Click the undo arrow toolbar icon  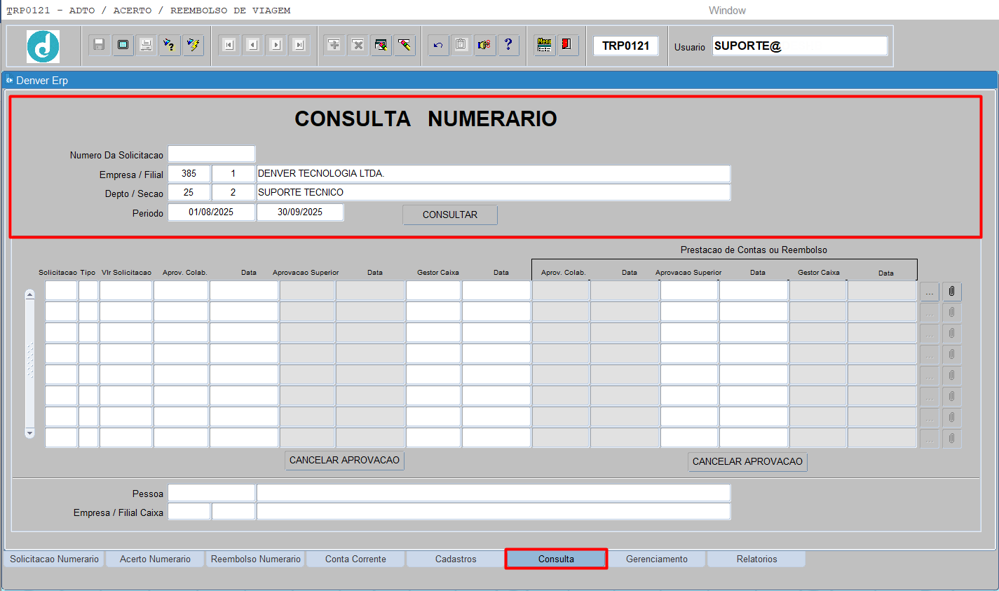tap(438, 45)
